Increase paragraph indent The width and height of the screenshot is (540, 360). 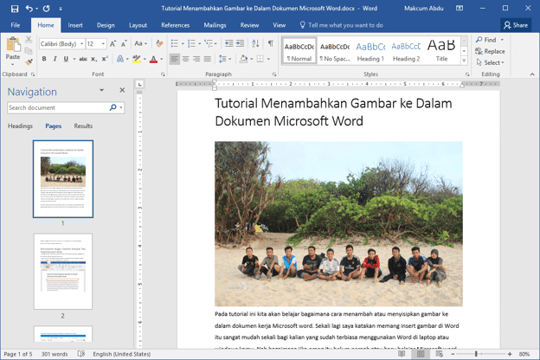240,43
